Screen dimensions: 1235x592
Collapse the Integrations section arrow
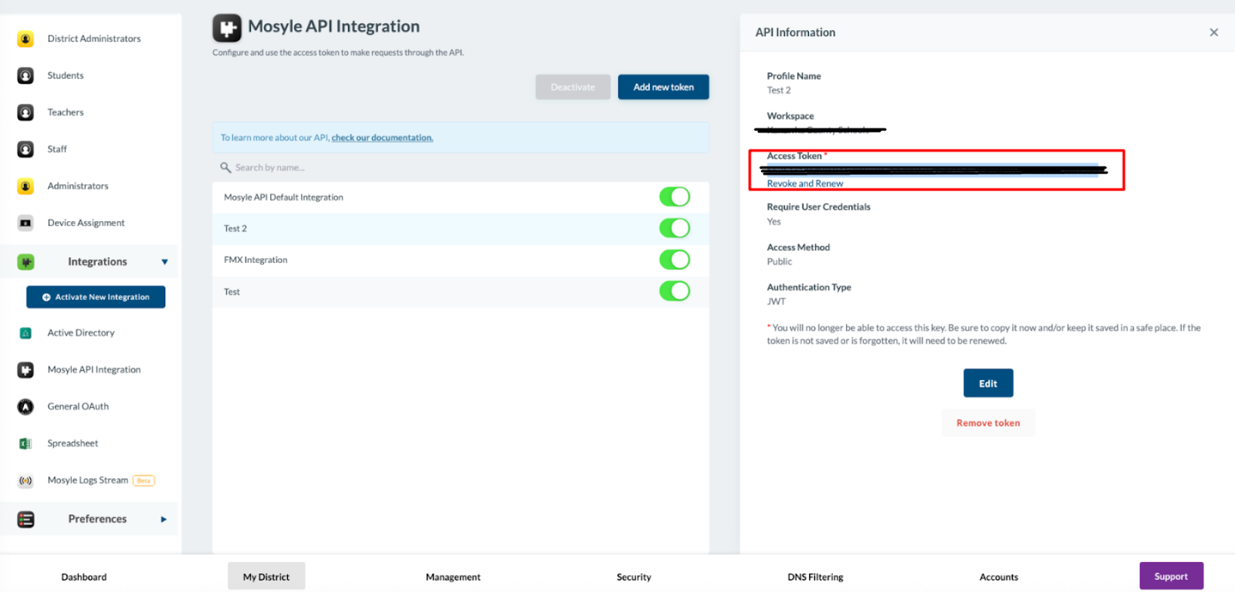click(x=164, y=262)
